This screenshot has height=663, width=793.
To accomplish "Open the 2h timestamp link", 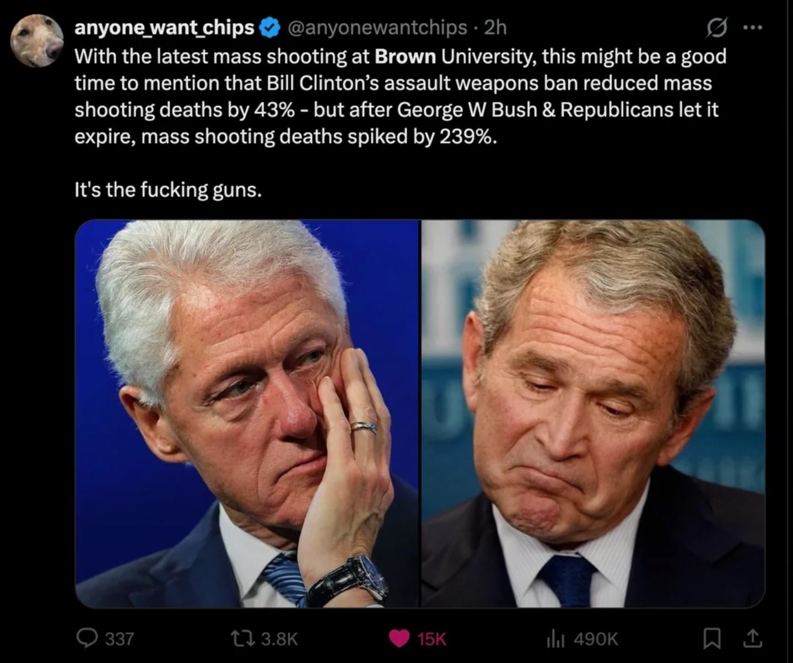I will click(495, 28).
